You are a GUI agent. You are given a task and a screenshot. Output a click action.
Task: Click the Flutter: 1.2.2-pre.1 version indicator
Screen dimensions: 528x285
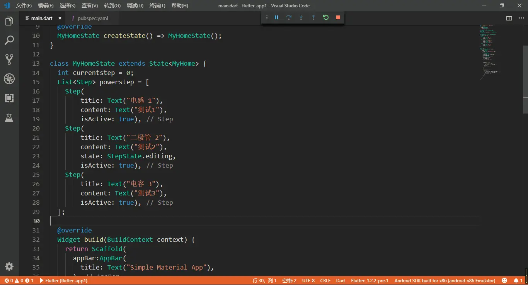(x=370, y=281)
